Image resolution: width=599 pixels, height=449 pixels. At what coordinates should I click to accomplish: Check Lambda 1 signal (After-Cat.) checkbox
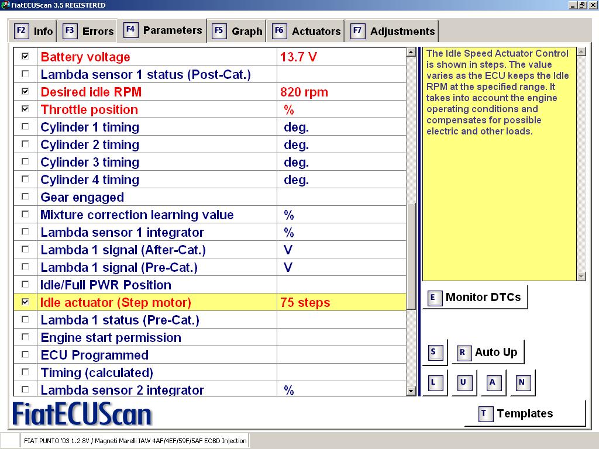point(25,249)
